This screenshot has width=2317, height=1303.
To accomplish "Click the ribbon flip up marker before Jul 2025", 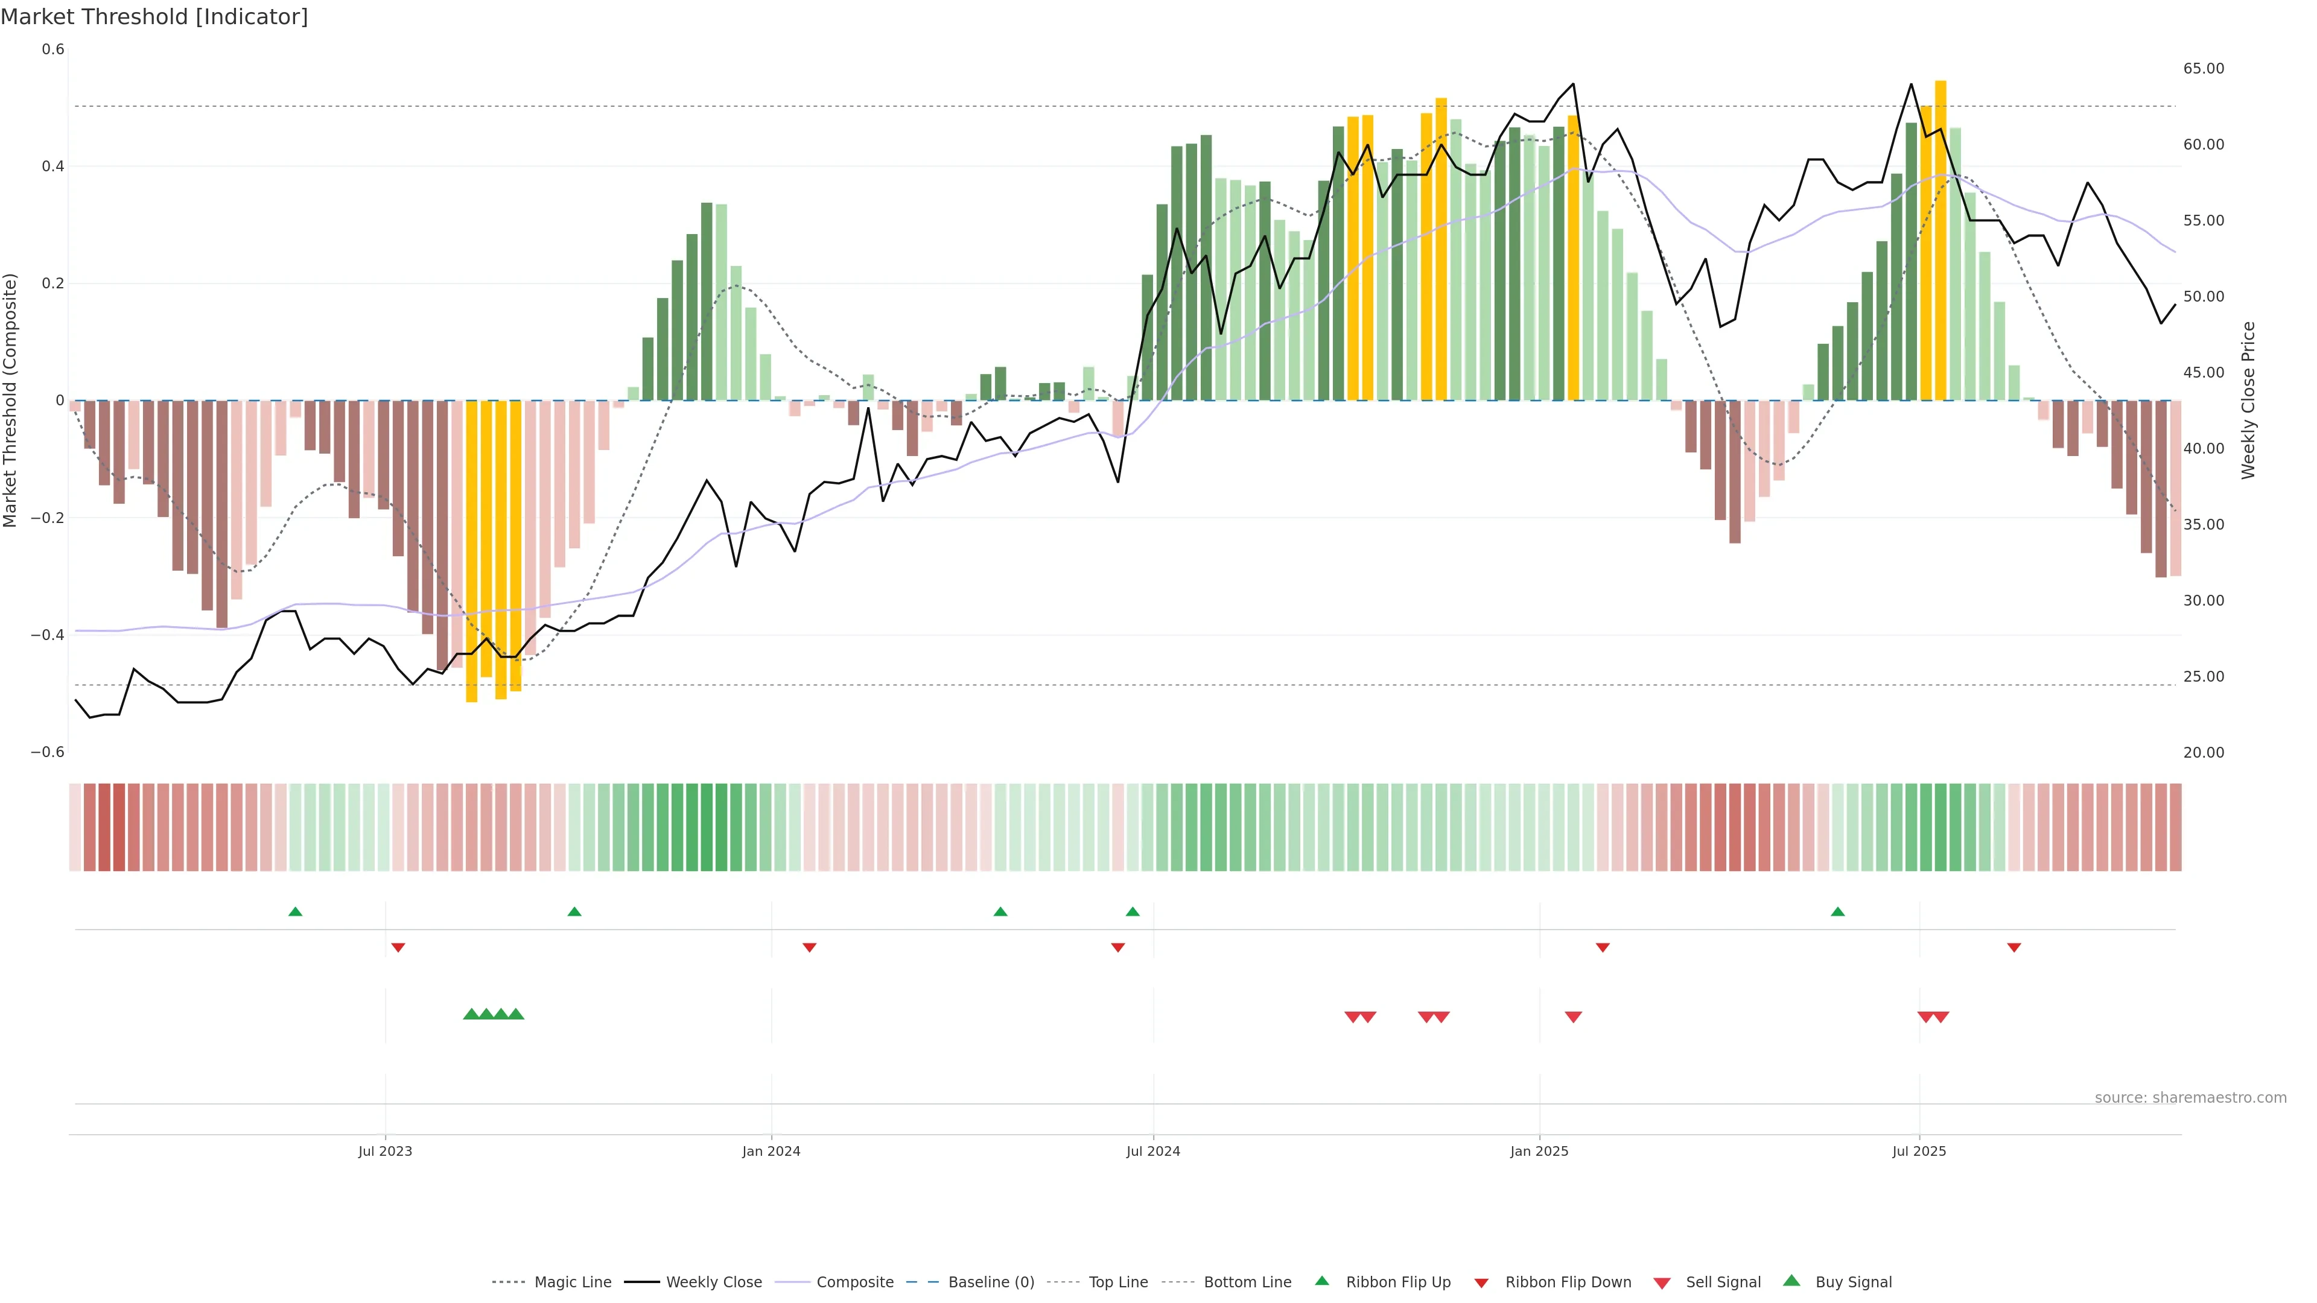I will pos(1837,912).
